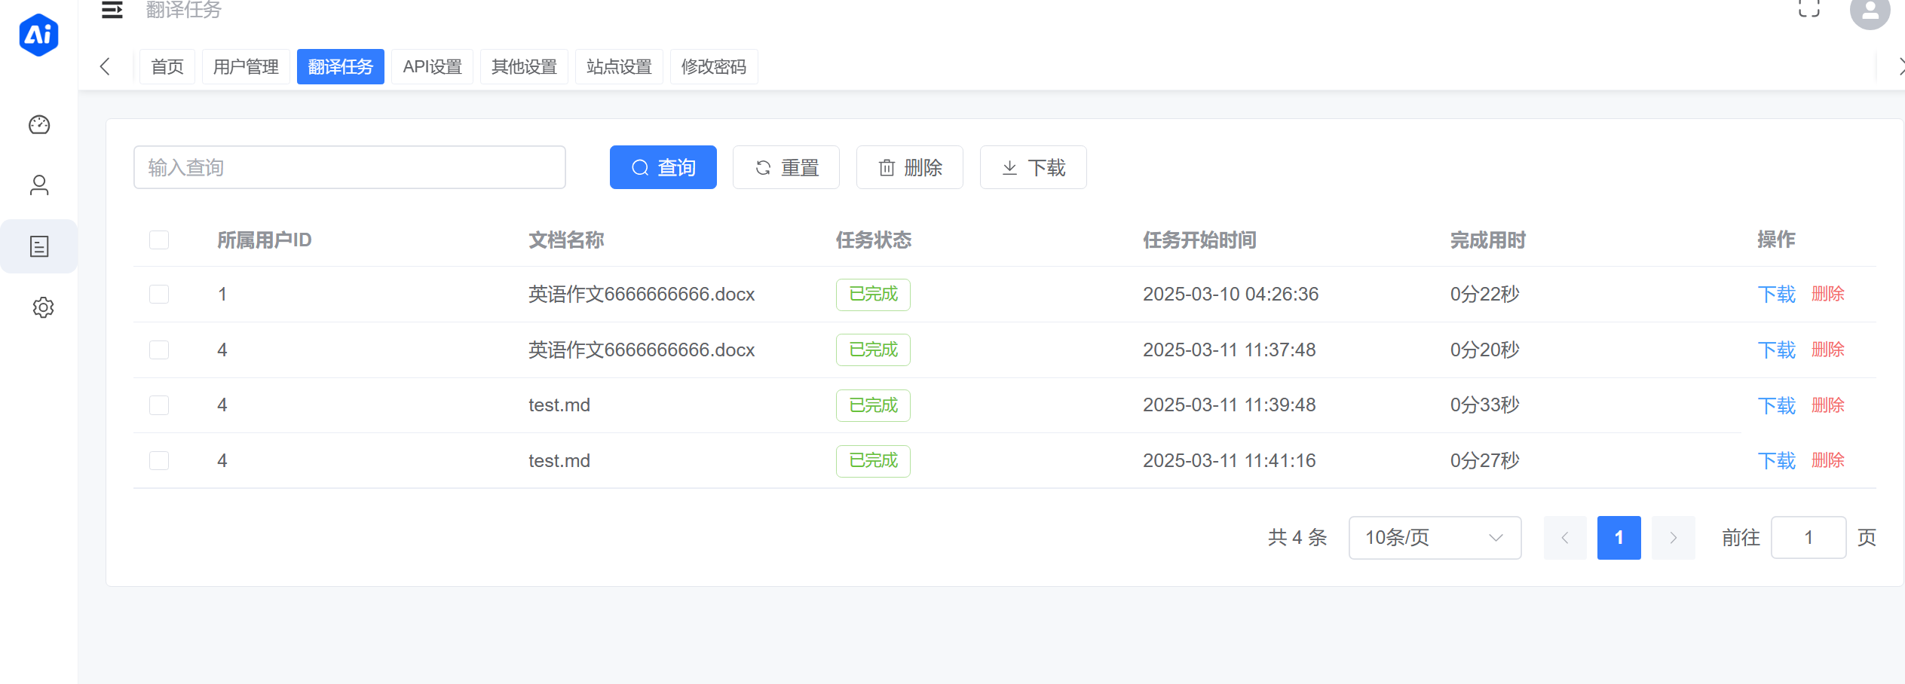Open the user avatar menu

point(1870,13)
